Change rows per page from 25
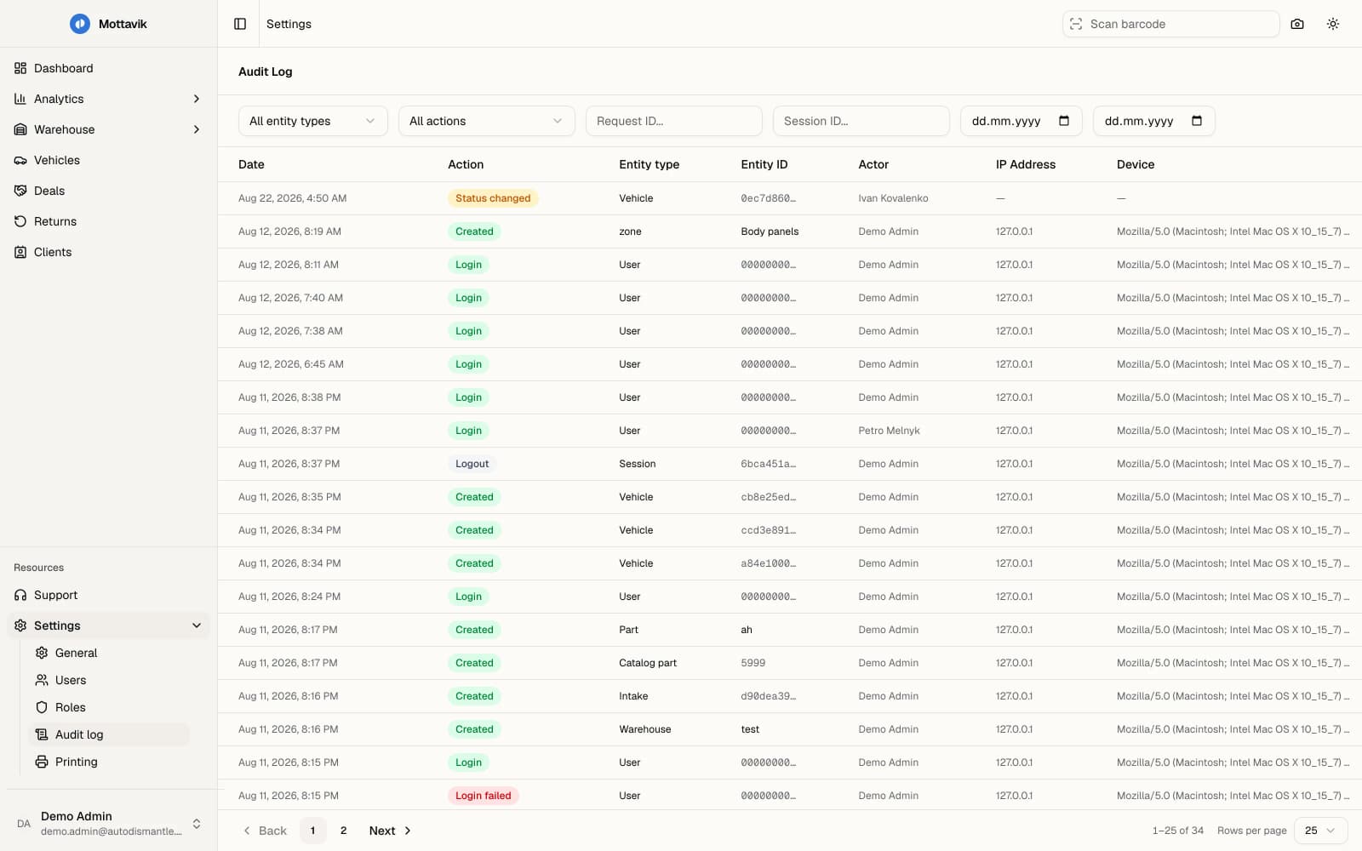 [x=1320, y=831]
